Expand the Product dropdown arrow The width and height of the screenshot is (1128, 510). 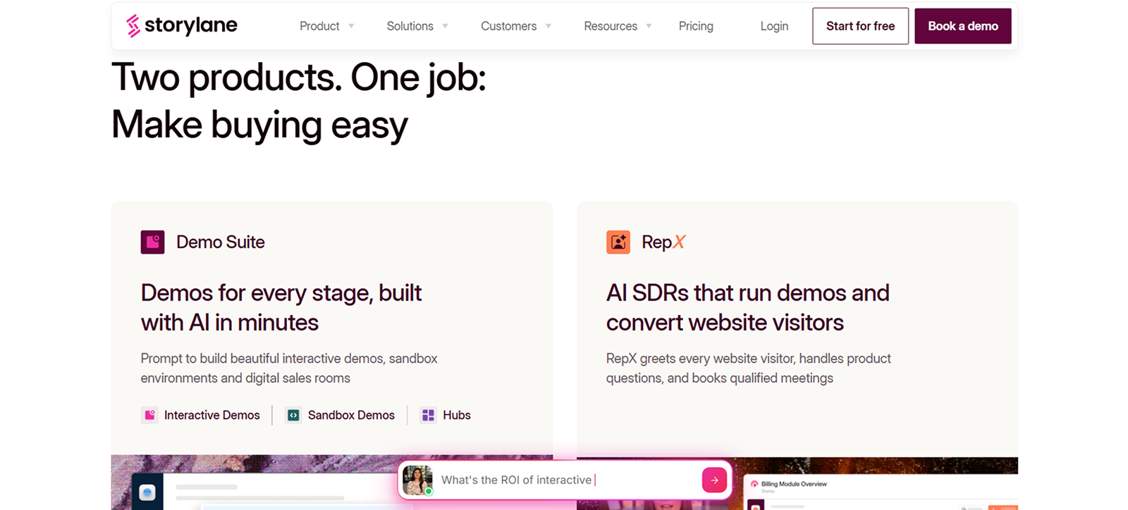tap(351, 26)
